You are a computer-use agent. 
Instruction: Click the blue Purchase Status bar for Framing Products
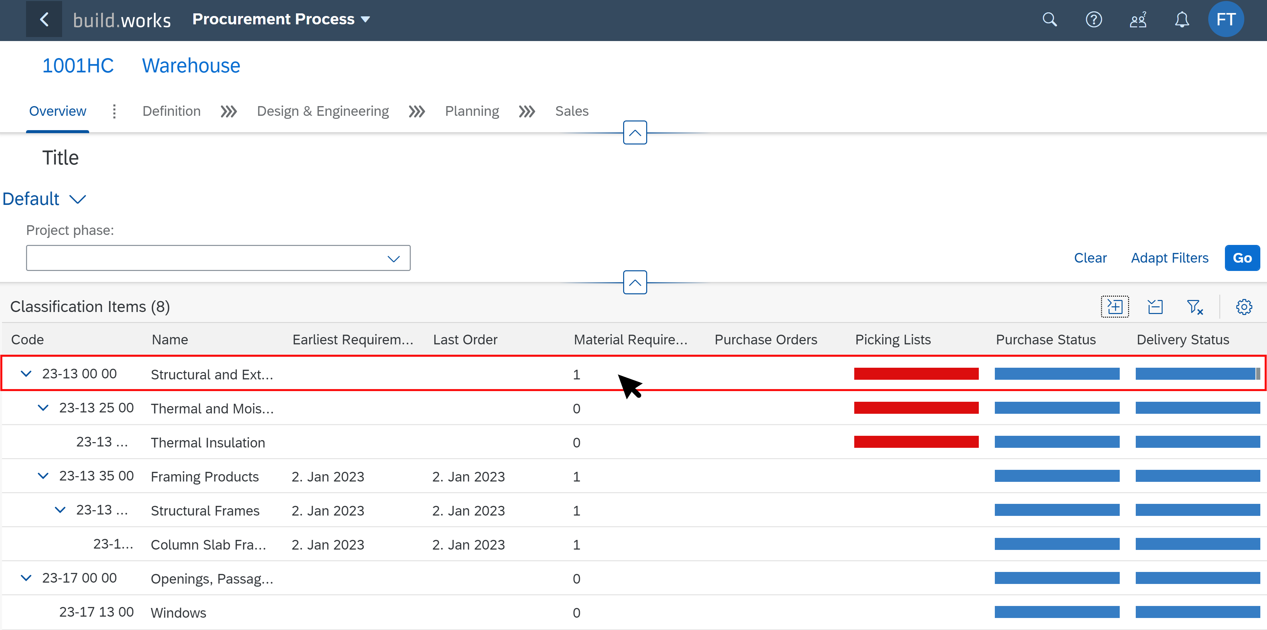point(1057,476)
